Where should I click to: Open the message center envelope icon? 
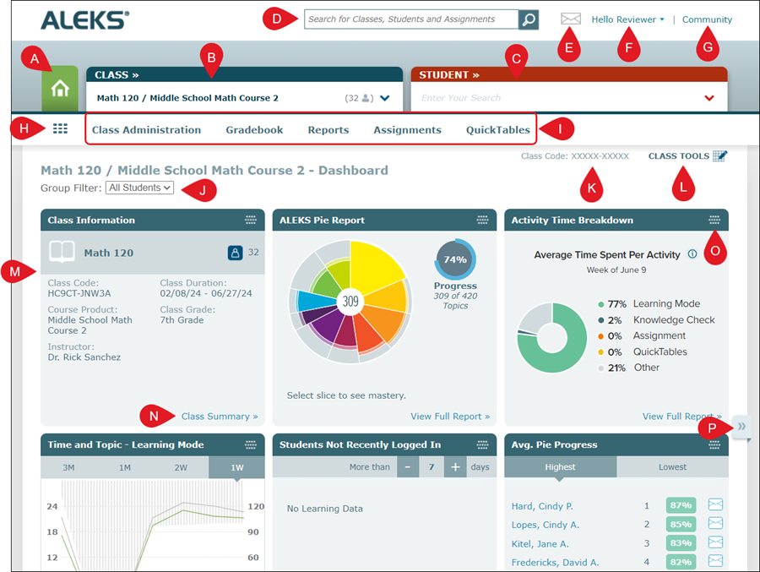pos(571,19)
